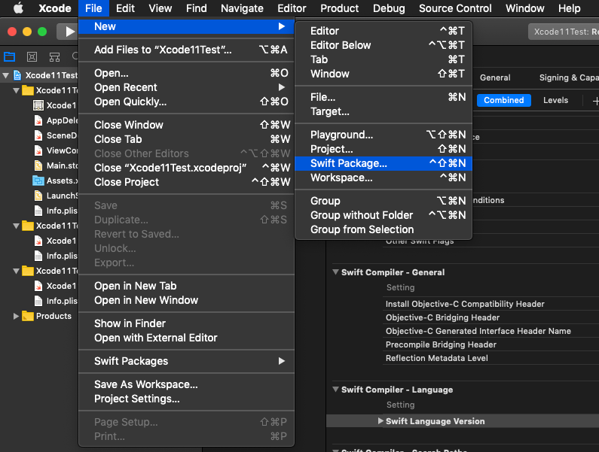
Task: Click the Xcode11Test project file icon
Action: click(17, 75)
